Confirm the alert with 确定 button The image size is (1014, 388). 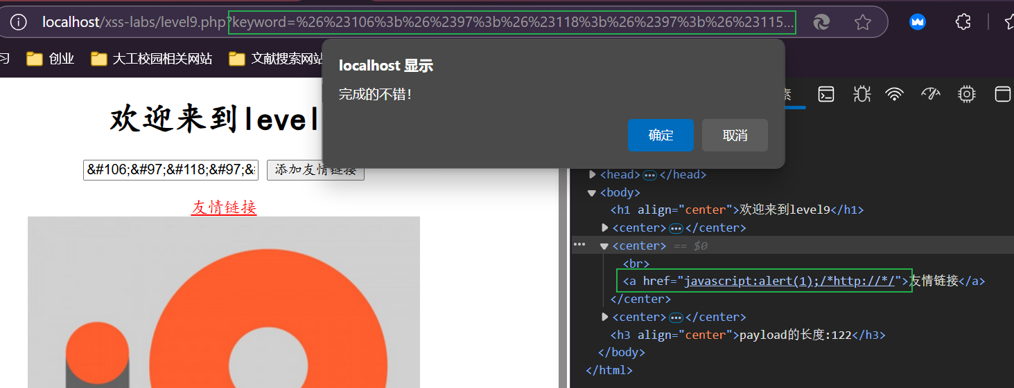pyautogui.click(x=661, y=135)
